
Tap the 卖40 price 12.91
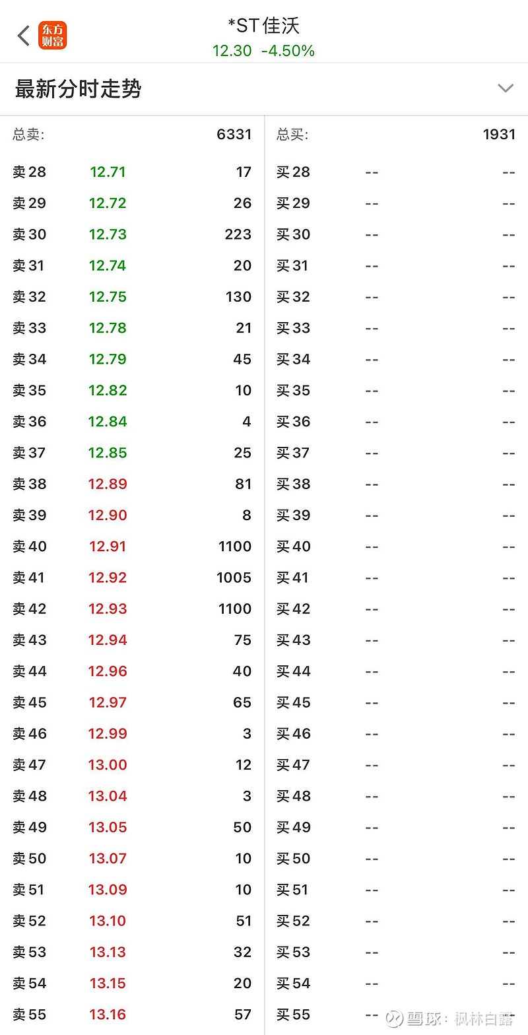tap(108, 547)
